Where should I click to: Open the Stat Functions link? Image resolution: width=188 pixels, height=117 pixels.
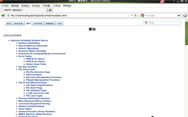[x=34, y=75]
